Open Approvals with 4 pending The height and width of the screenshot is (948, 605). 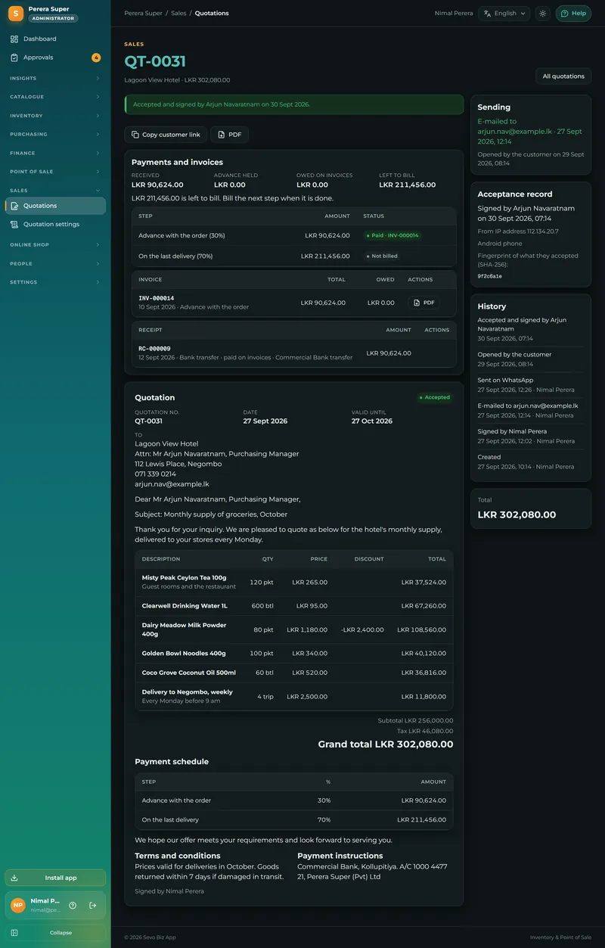55,58
